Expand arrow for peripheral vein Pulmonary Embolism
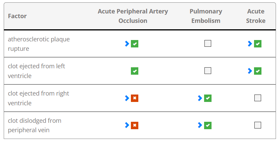 (x=200, y=125)
